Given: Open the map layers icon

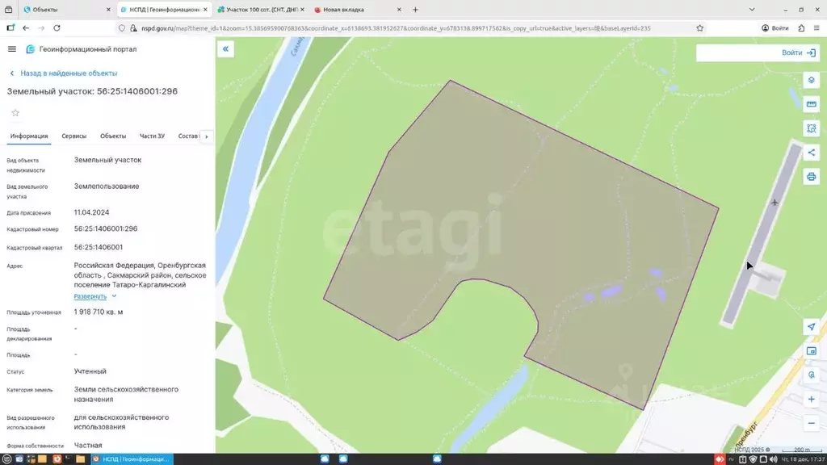Looking at the screenshot, I should pos(811,80).
